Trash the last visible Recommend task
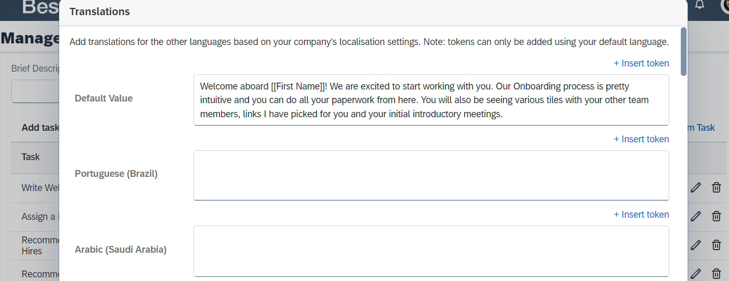729x281 pixels. tap(716, 273)
